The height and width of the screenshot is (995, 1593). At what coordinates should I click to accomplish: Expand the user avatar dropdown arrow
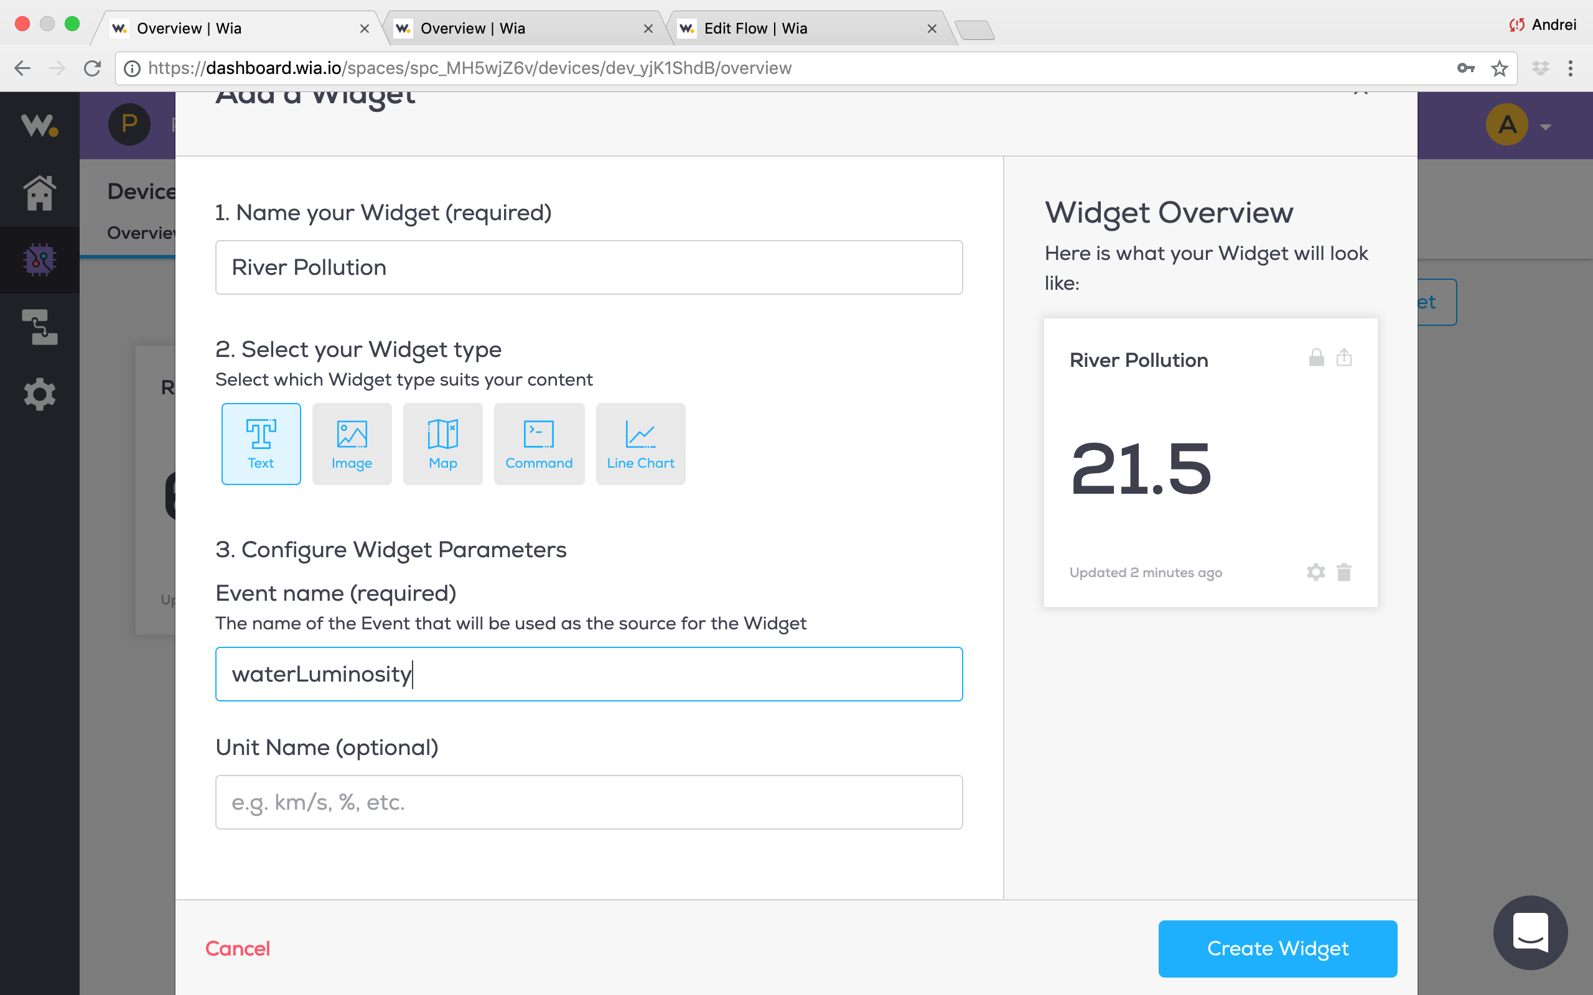click(x=1546, y=127)
